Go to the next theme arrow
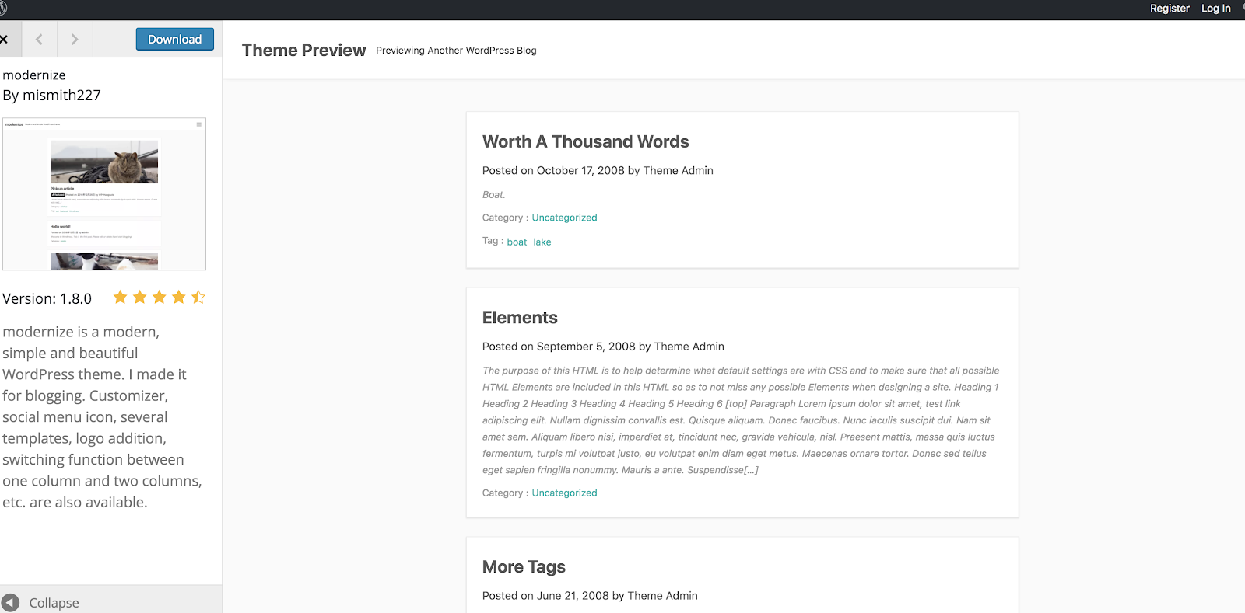Screen dimensions: 1245x613 point(75,39)
